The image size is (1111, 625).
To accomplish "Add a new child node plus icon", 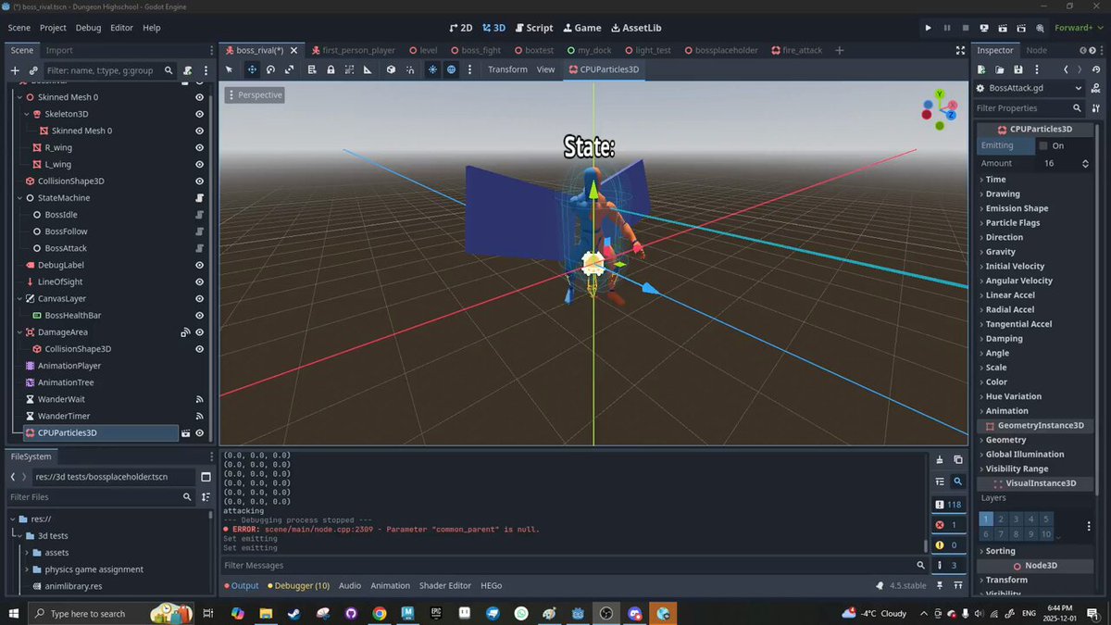I will tap(15, 70).
